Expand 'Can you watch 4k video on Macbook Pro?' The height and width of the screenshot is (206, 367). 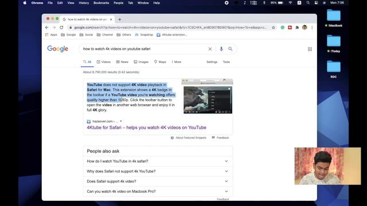pyautogui.click(x=158, y=191)
